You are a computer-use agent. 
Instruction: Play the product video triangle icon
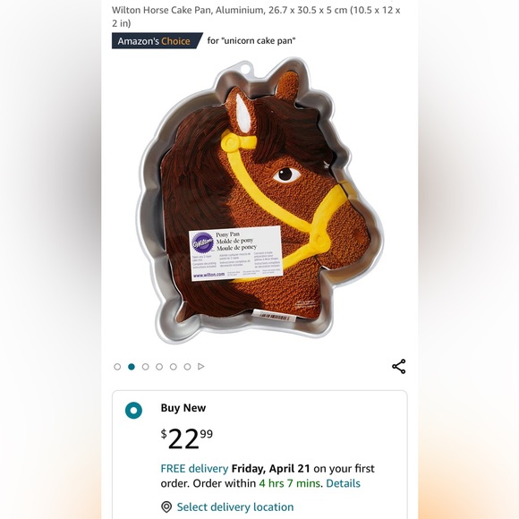click(x=201, y=366)
